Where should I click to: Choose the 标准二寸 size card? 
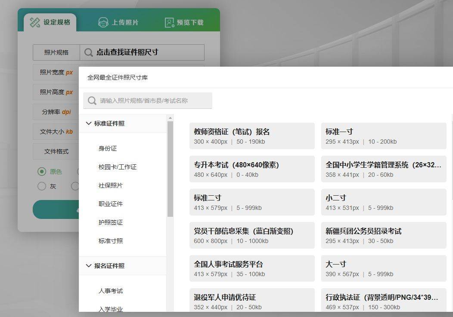point(252,202)
